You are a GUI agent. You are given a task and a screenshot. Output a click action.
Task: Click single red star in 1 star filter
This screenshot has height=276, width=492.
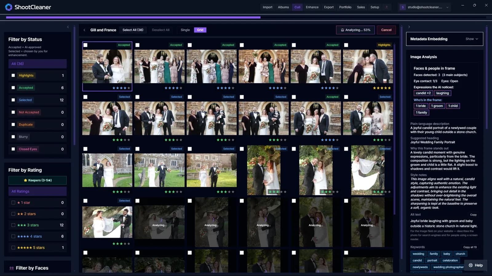pos(18,203)
